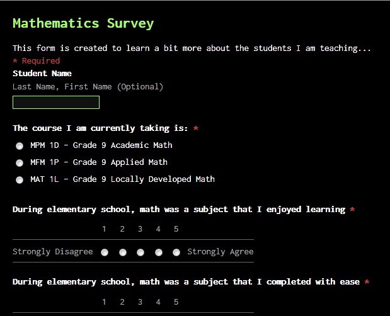
Task: Rate enjoyed learning math as 2
Action: (x=123, y=252)
